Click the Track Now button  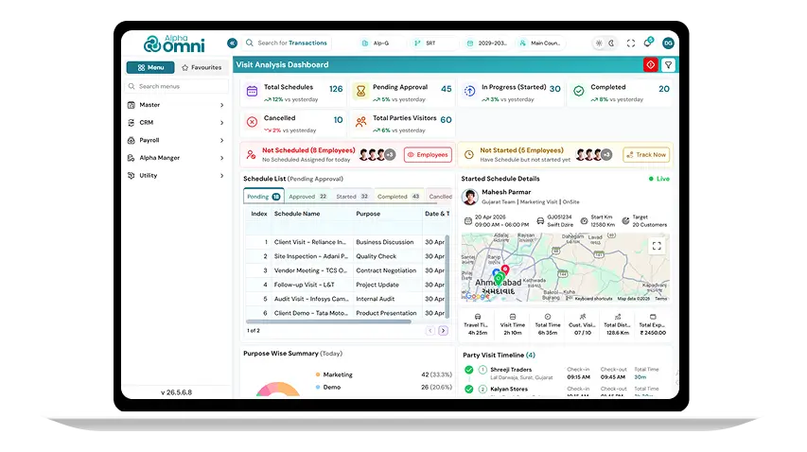646,155
